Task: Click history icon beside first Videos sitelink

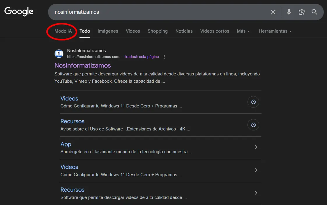Action: click(x=253, y=102)
